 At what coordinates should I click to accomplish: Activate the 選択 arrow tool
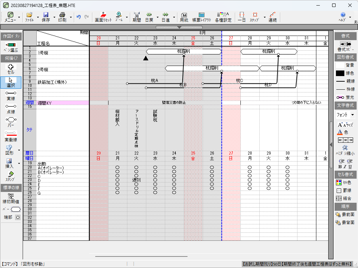pyautogui.click(x=11, y=82)
